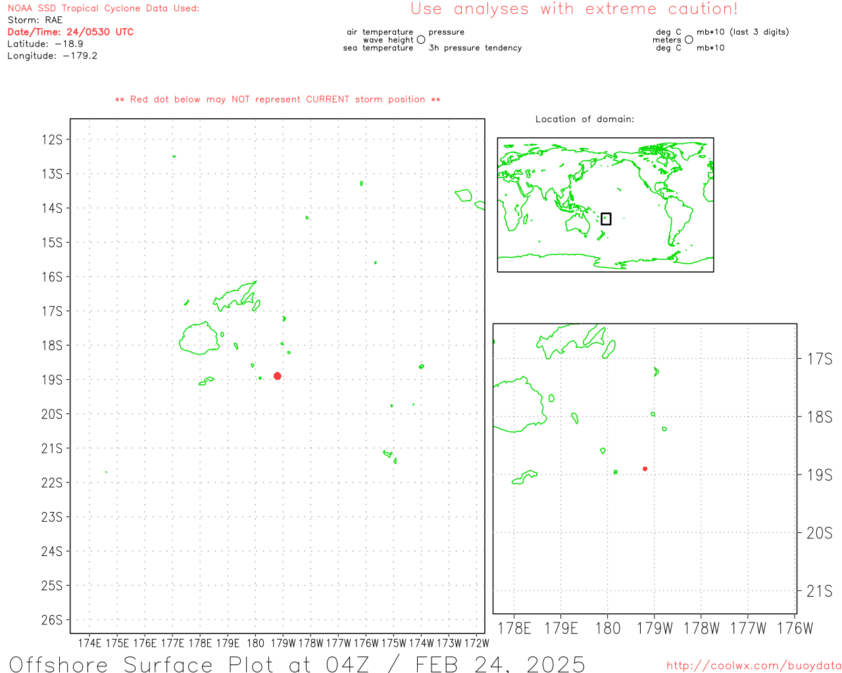Screen dimensions: 842x673
Task: Click the '172W' longitude label on main map
Action: coord(477,643)
